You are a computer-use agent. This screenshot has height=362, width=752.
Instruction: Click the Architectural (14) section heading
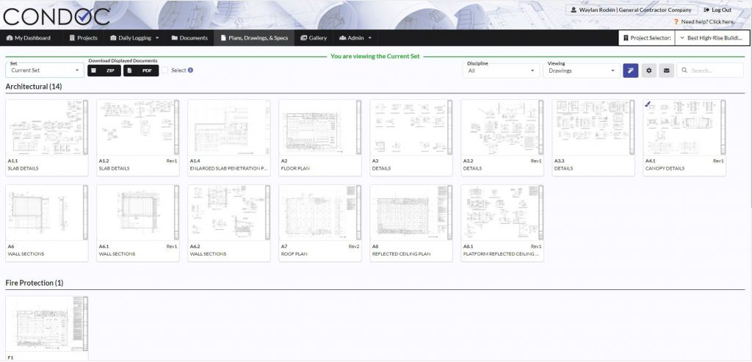34,87
